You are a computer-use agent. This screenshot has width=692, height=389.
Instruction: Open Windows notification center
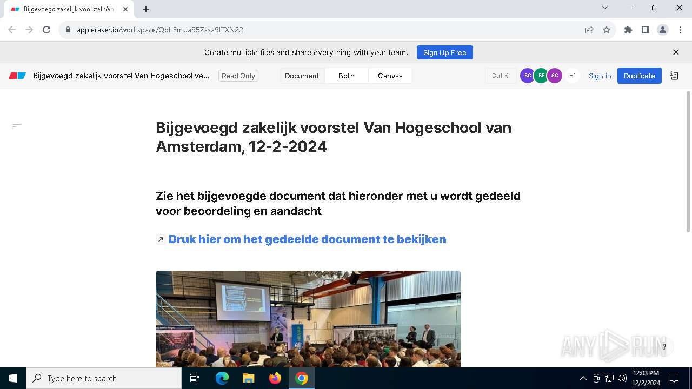pyautogui.click(x=674, y=378)
